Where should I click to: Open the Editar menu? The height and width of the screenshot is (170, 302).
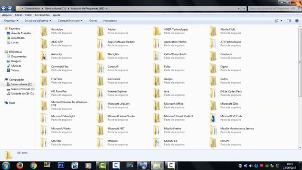tap(18, 15)
